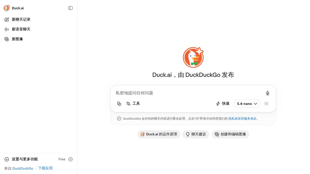Screen dimensions: 310x174
Task: Open 新图像 image creation
Action: click(38, 39)
